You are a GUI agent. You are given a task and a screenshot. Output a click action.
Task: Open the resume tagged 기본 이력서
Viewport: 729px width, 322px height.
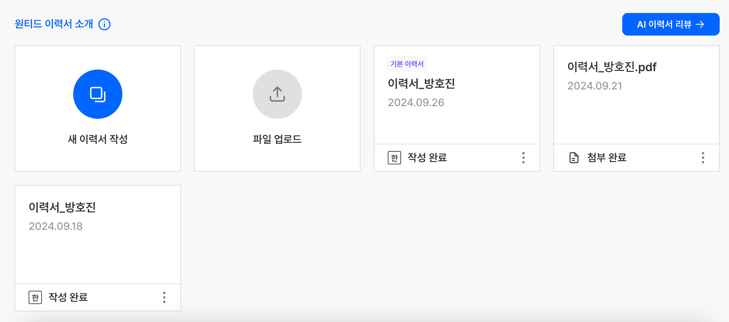click(x=421, y=83)
